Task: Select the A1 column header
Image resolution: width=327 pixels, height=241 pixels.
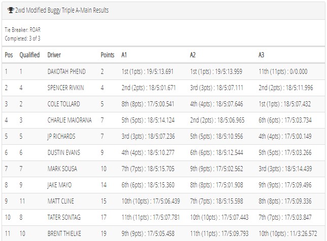Action: 124,55
